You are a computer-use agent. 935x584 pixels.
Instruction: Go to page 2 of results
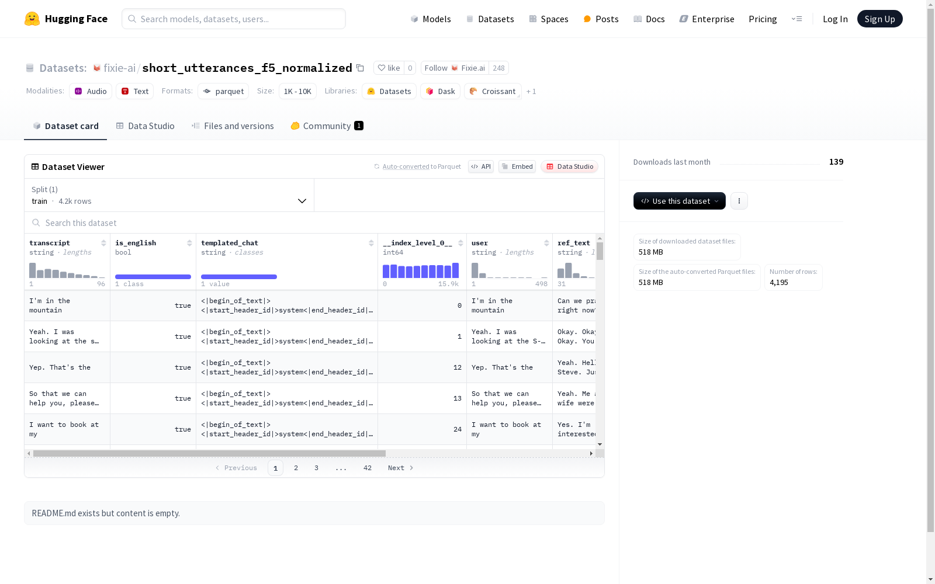pyautogui.click(x=296, y=468)
